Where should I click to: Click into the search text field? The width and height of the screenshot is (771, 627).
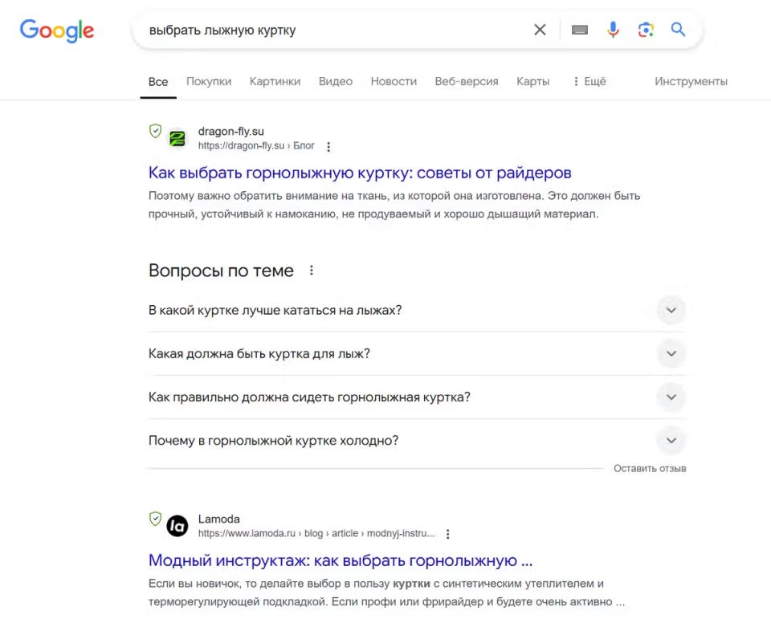click(329, 31)
